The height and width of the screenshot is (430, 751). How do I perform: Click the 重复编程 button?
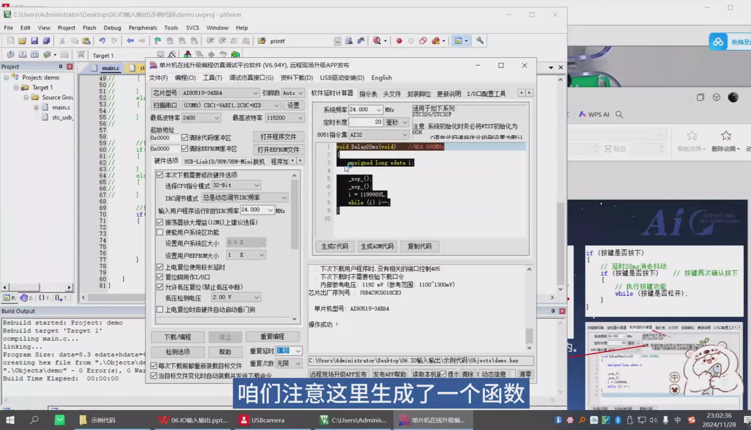272,337
